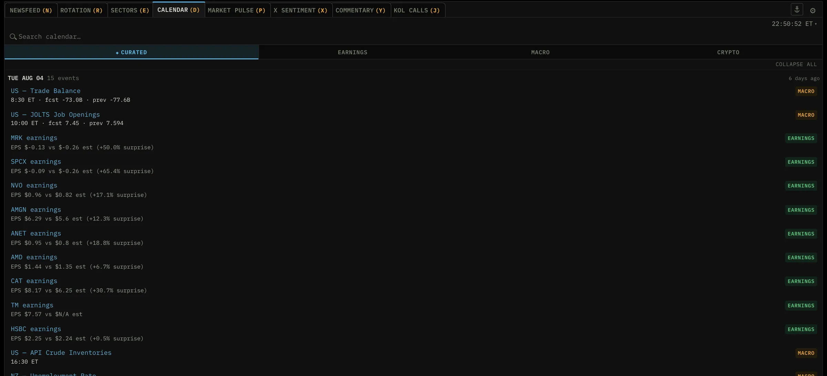Open the Rotation tab
Image resolution: width=827 pixels, height=376 pixels.
click(x=82, y=10)
